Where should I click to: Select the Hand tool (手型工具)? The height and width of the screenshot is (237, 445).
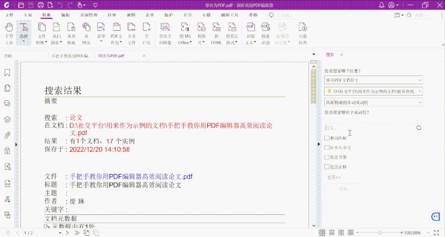tap(9, 33)
